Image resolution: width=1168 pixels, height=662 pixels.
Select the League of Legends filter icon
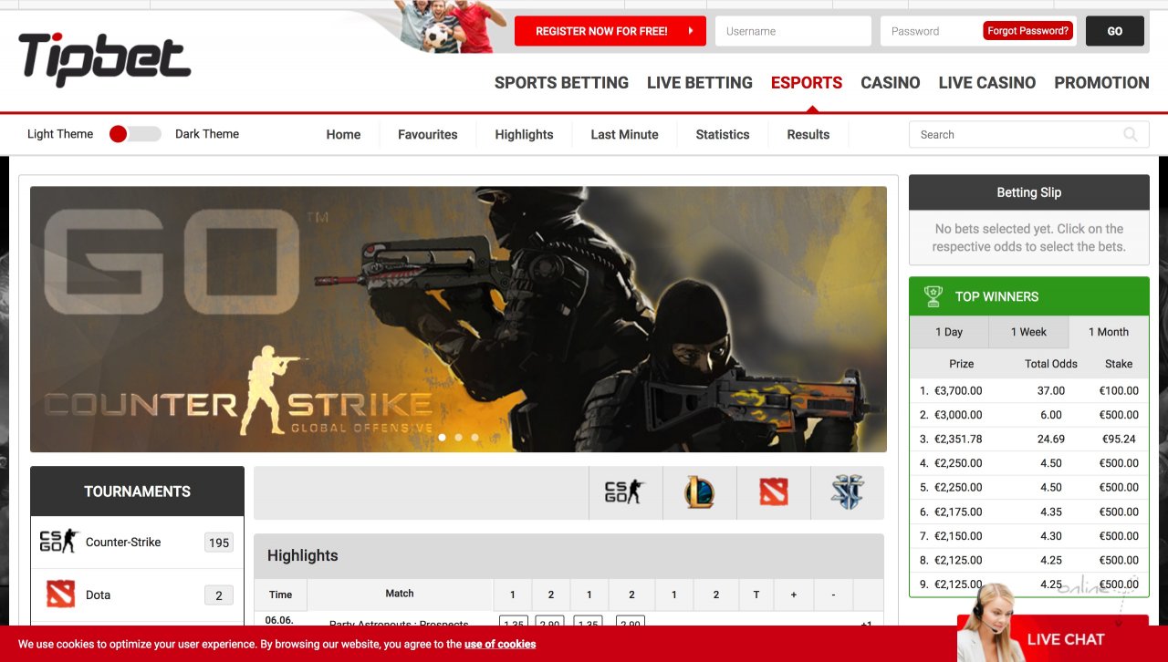pyautogui.click(x=699, y=492)
